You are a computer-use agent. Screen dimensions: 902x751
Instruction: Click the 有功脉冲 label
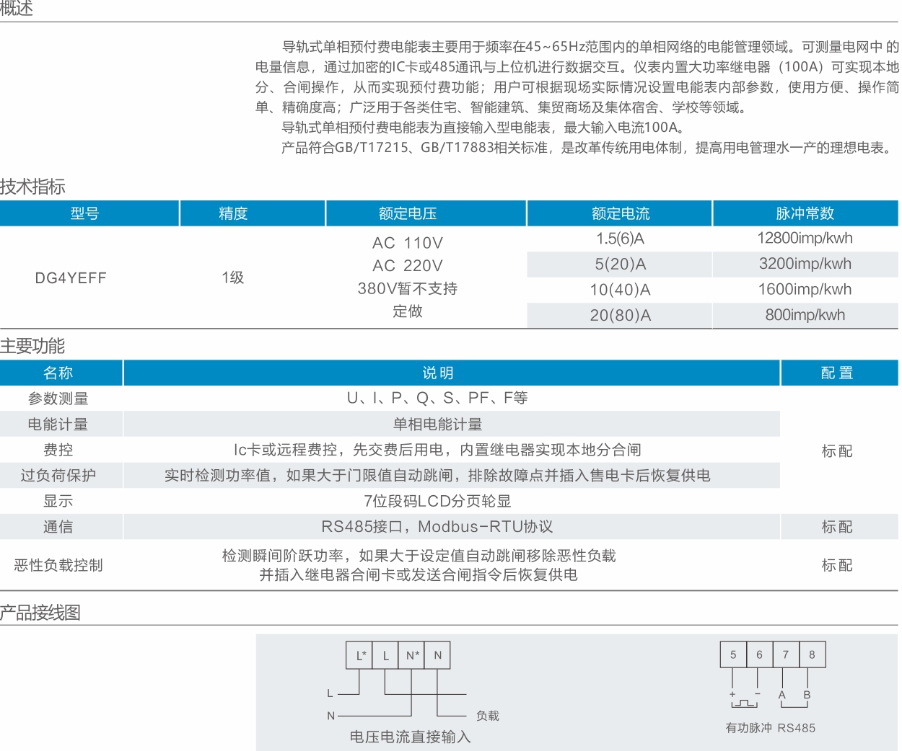click(x=748, y=728)
